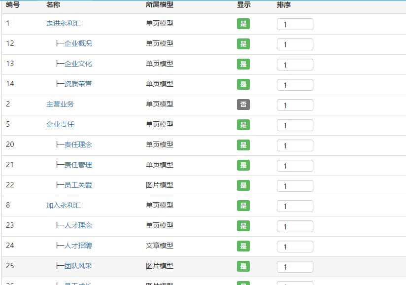Click the 所属模型 column header

[x=160, y=5]
